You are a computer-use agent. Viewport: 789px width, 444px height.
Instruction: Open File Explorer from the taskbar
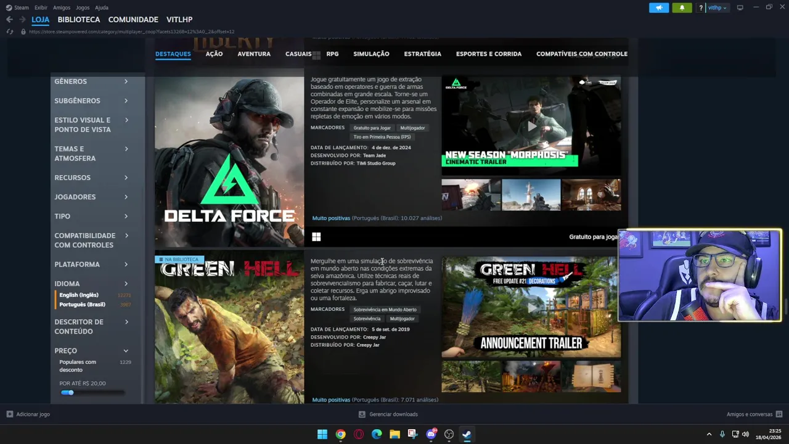[x=394, y=434]
